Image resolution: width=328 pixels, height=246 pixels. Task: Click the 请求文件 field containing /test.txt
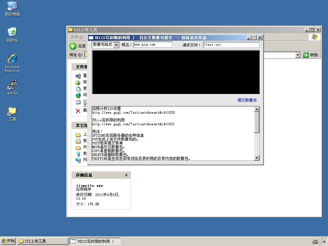pos(231,45)
